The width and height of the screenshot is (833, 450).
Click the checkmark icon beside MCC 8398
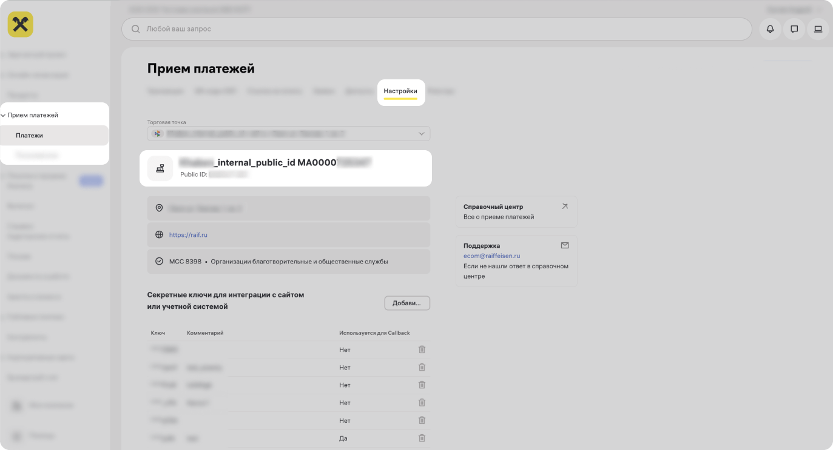pyautogui.click(x=160, y=262)
